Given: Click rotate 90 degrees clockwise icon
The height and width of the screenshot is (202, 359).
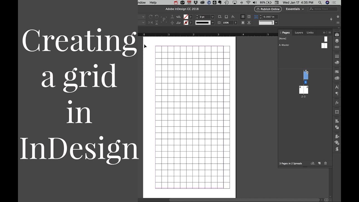Looking at the screenshot, I should coord(151,17).
